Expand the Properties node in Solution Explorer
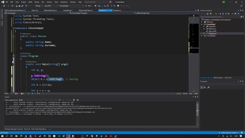The height and width of the screenshot is (138, 245). [x=204, y=26]
